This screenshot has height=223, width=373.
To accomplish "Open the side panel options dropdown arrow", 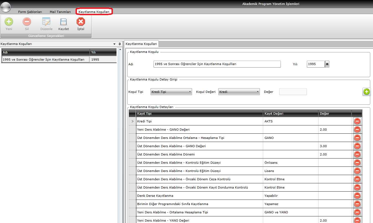I will 115,44.
